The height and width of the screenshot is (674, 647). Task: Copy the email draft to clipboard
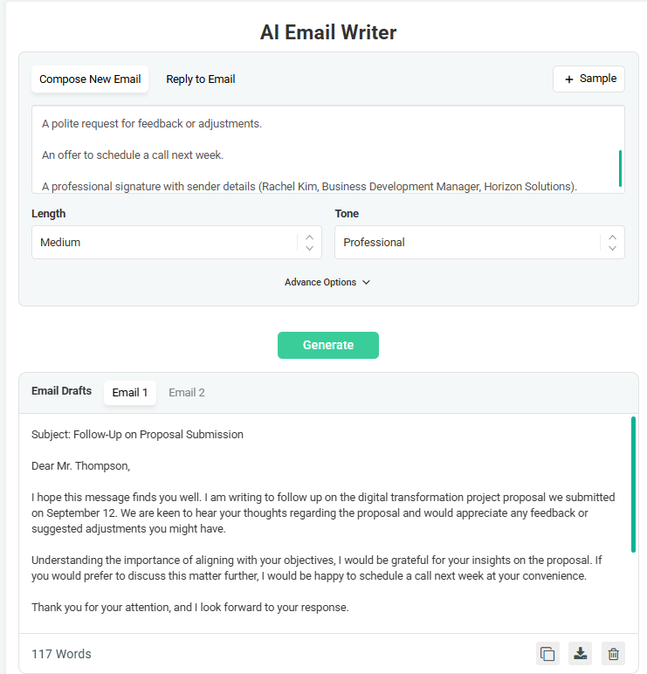coord(547,654)
